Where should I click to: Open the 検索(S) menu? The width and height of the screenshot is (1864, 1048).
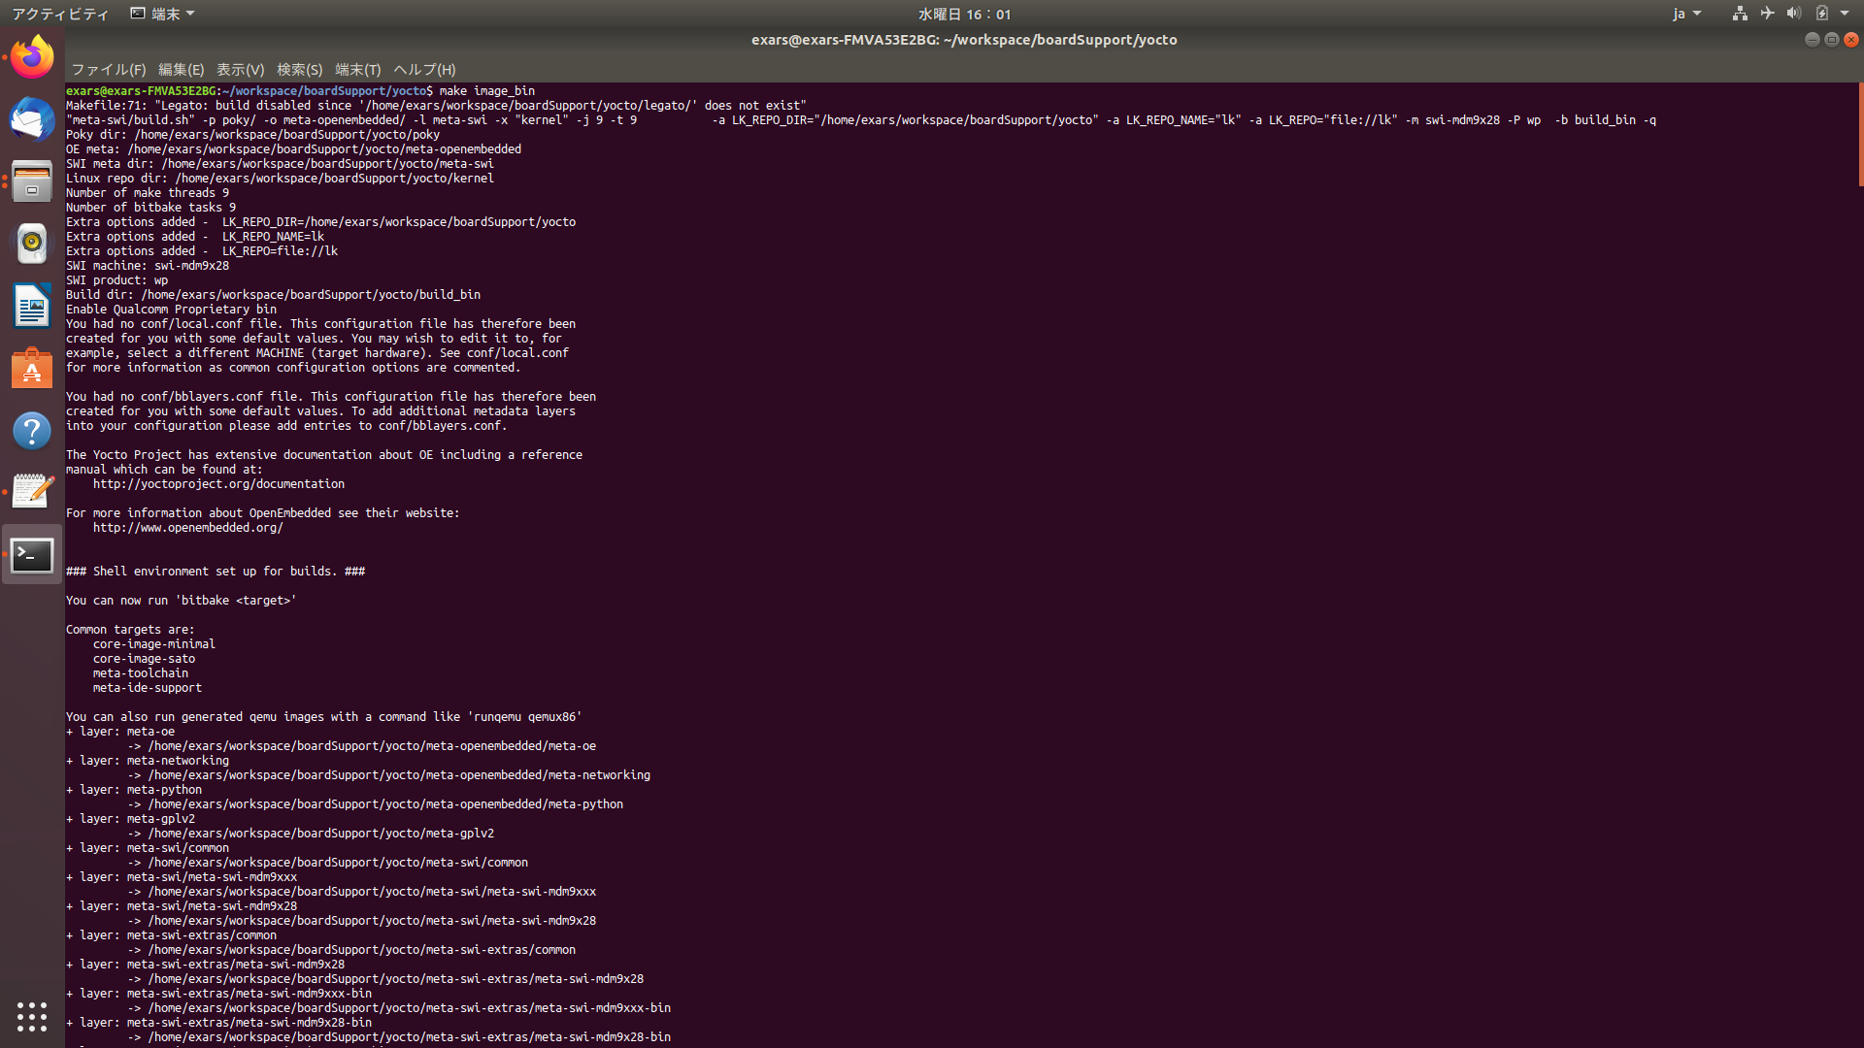299,70
